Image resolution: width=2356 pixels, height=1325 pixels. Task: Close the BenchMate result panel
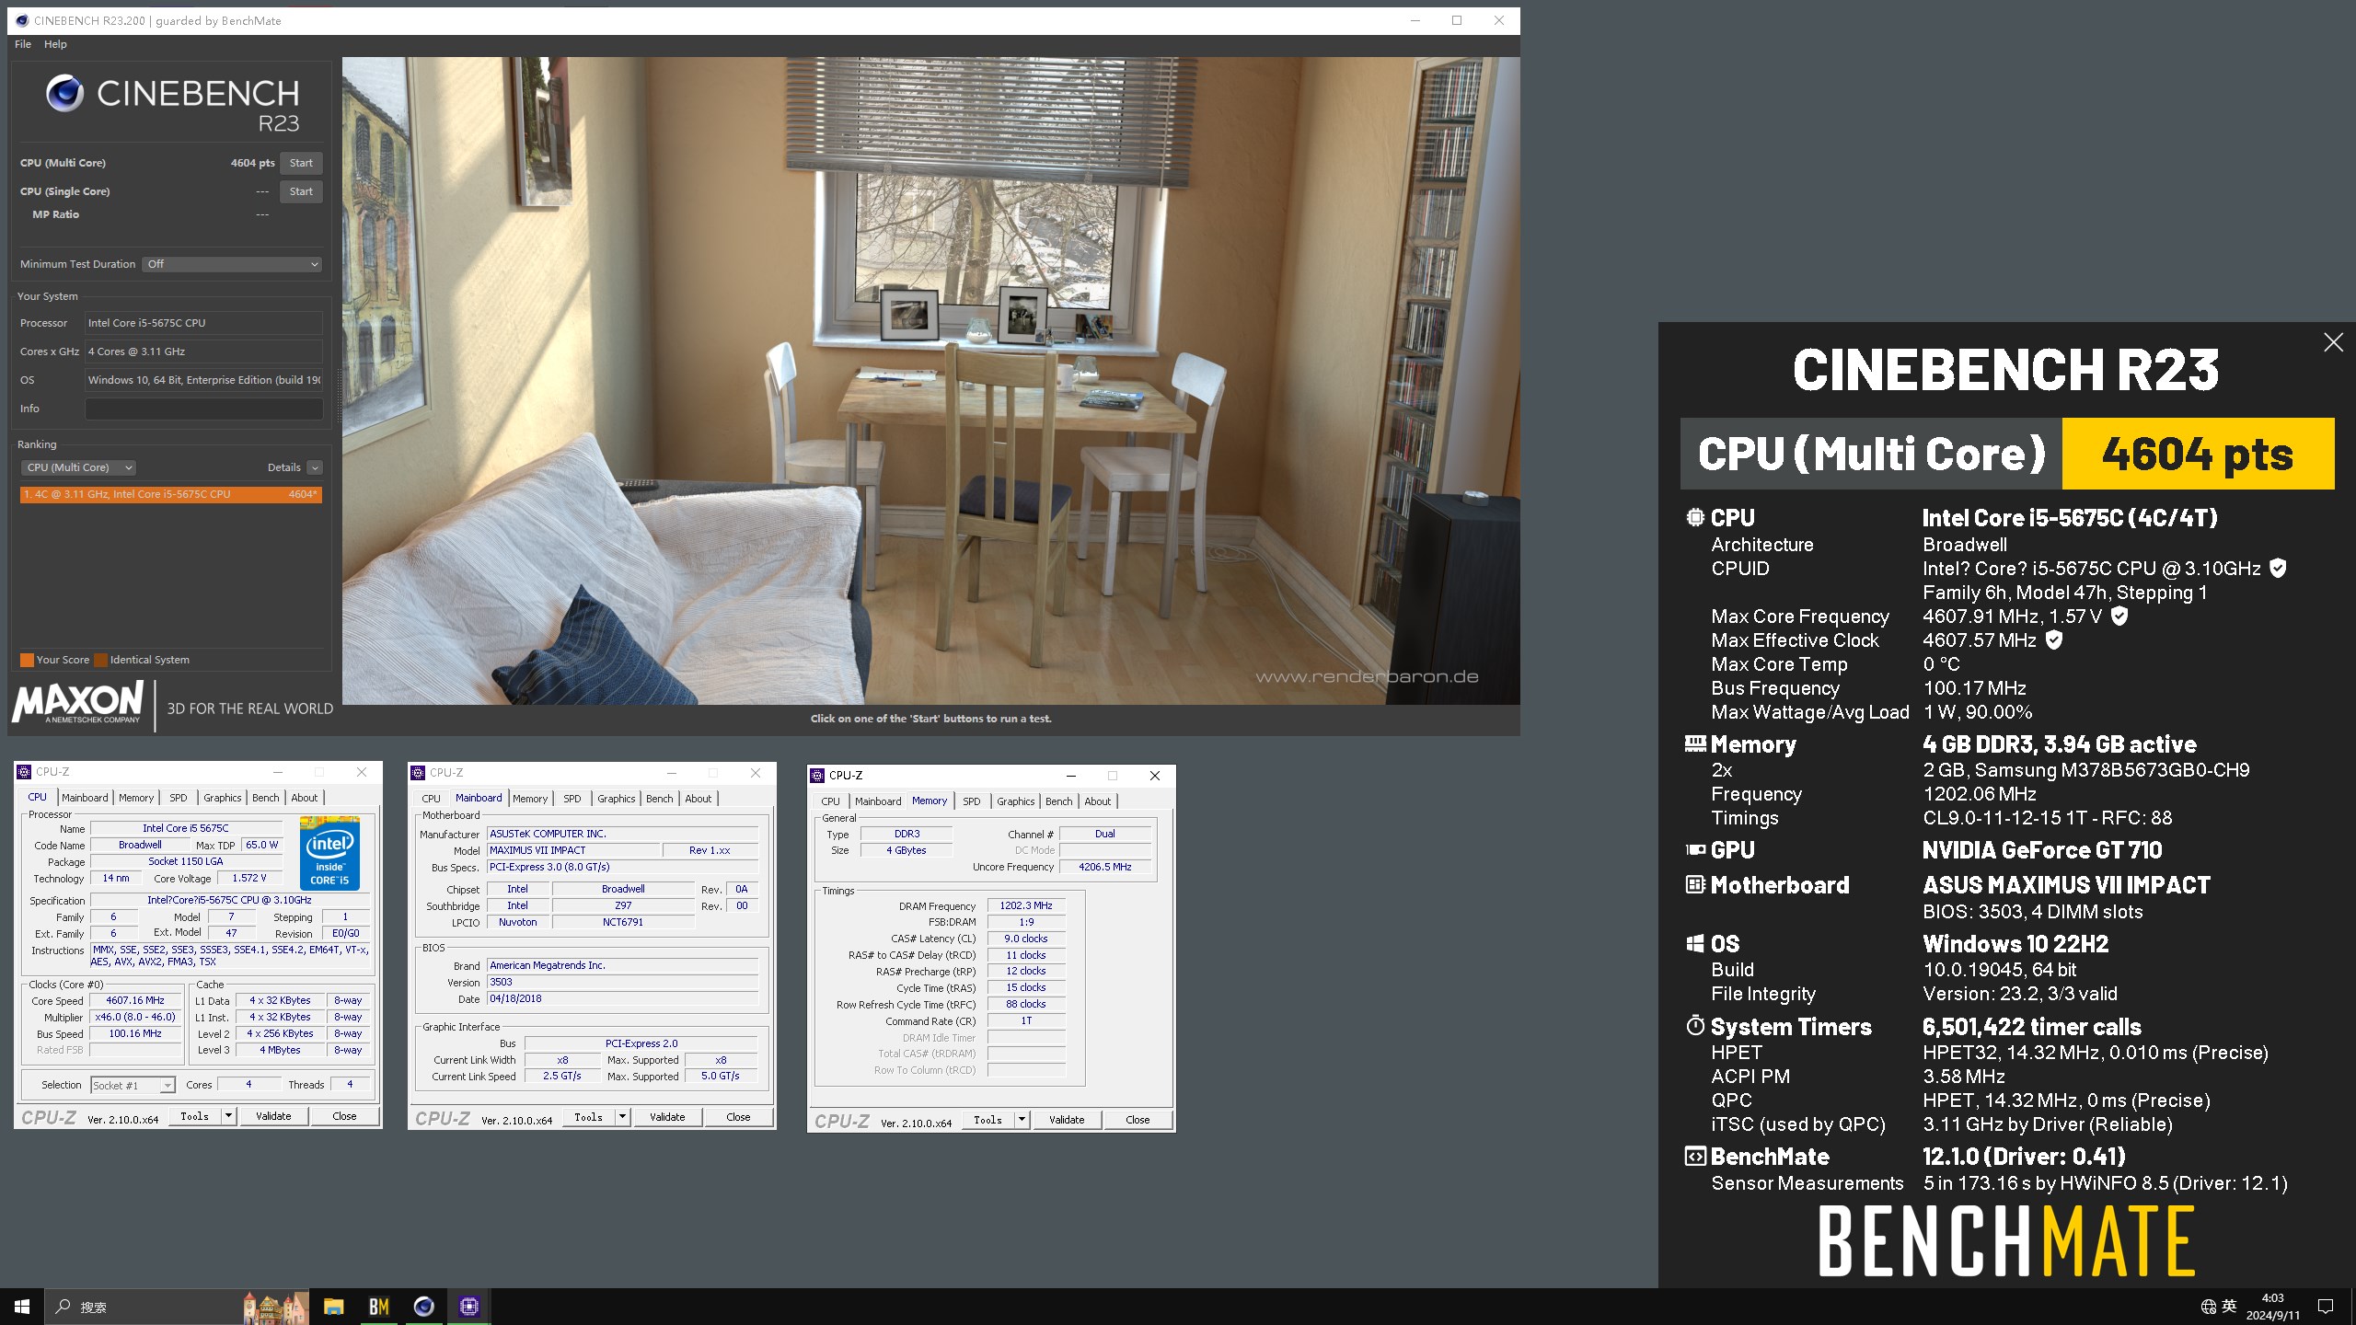pyautogui.click(x=2333, y=342)
